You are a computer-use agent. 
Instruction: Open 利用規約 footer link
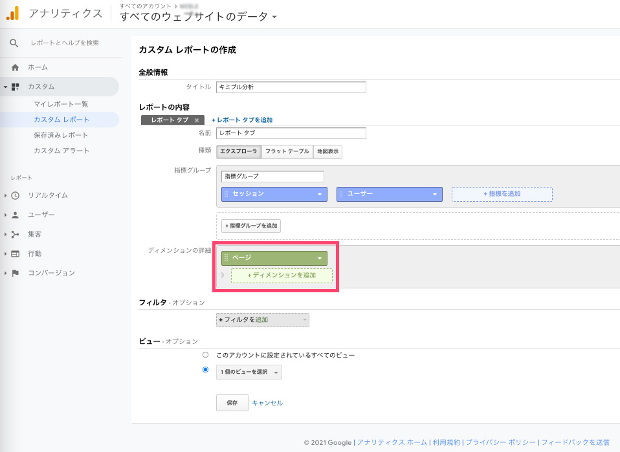click(447, 442)
